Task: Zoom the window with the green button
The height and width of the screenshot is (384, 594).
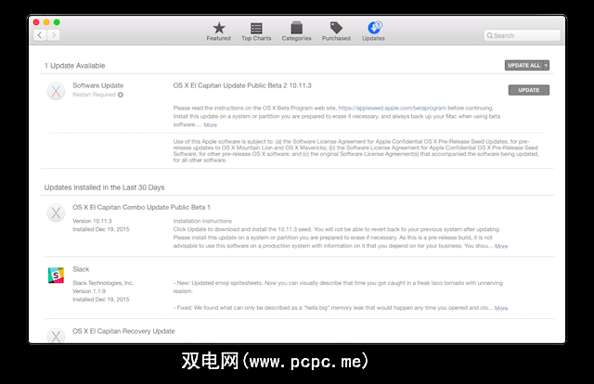Action: [x=57, y=22]
